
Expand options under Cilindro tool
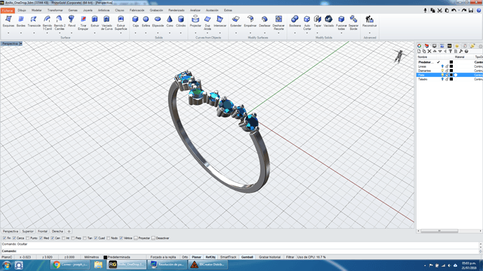[x=181, y=33]
